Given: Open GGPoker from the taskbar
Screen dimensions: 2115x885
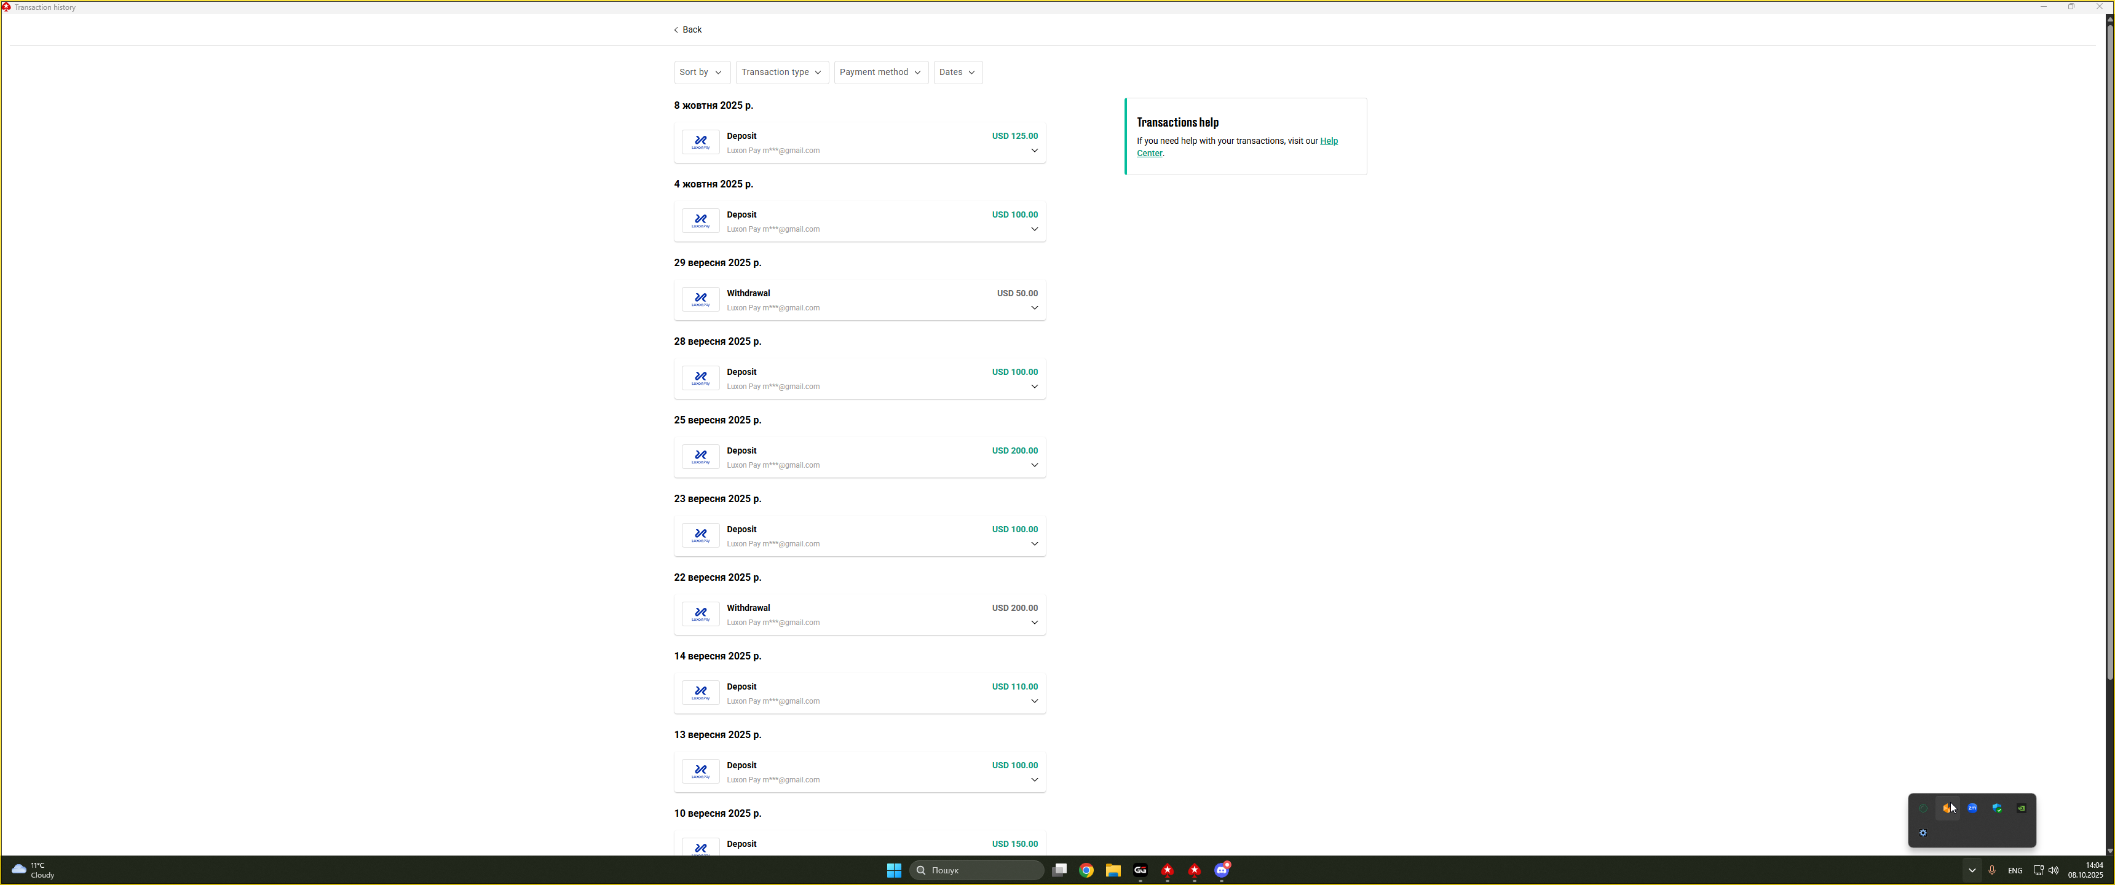Looking at the screenshot, I should (1141, 870).
